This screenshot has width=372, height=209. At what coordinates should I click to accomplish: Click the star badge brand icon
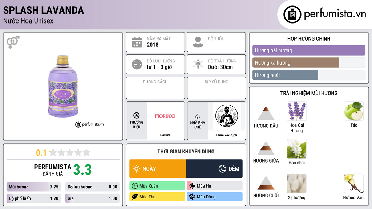[137, 115]
